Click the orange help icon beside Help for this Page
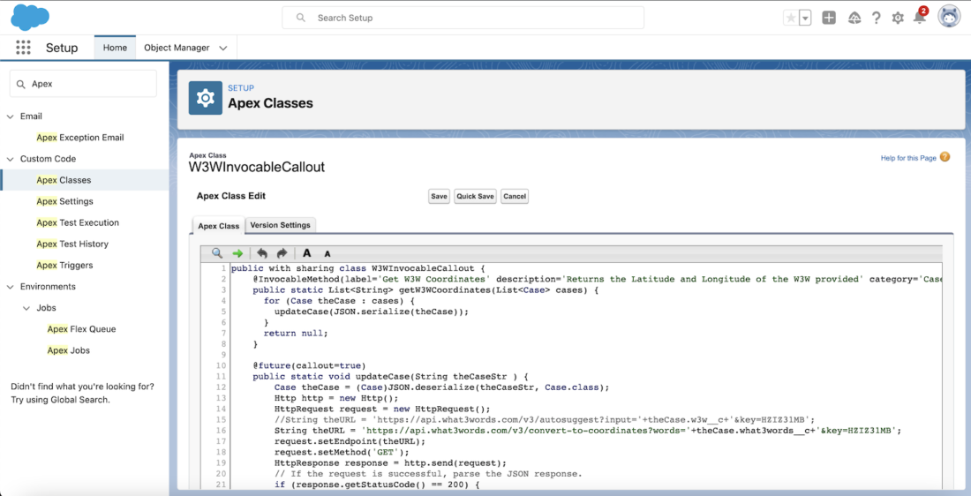The image size is (971, 496). [945, 157]
